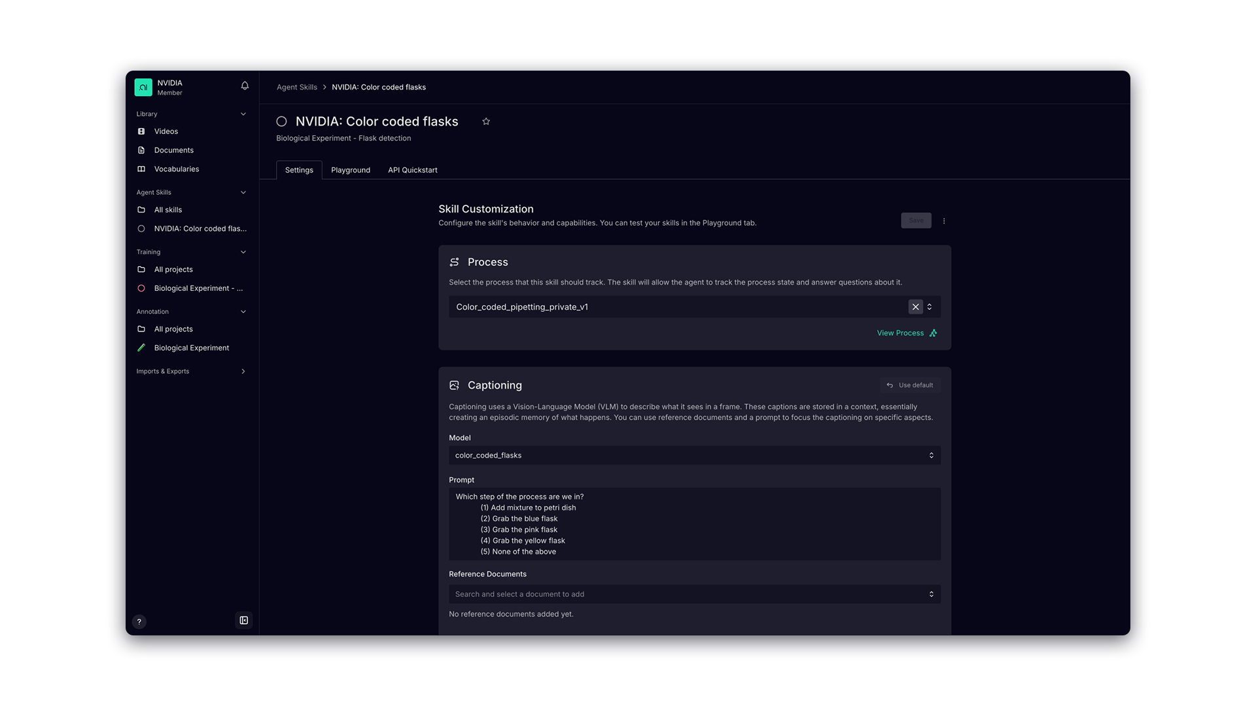Click the 'Biological Experiment - Flask detection' subtitle
The width and height of the screenshot is (1256, 706).
[343, 139]
